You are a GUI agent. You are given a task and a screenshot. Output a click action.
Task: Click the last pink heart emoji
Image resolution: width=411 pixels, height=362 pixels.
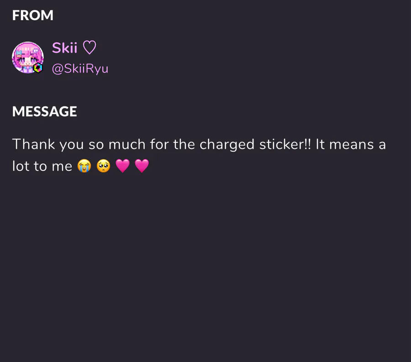142,166
